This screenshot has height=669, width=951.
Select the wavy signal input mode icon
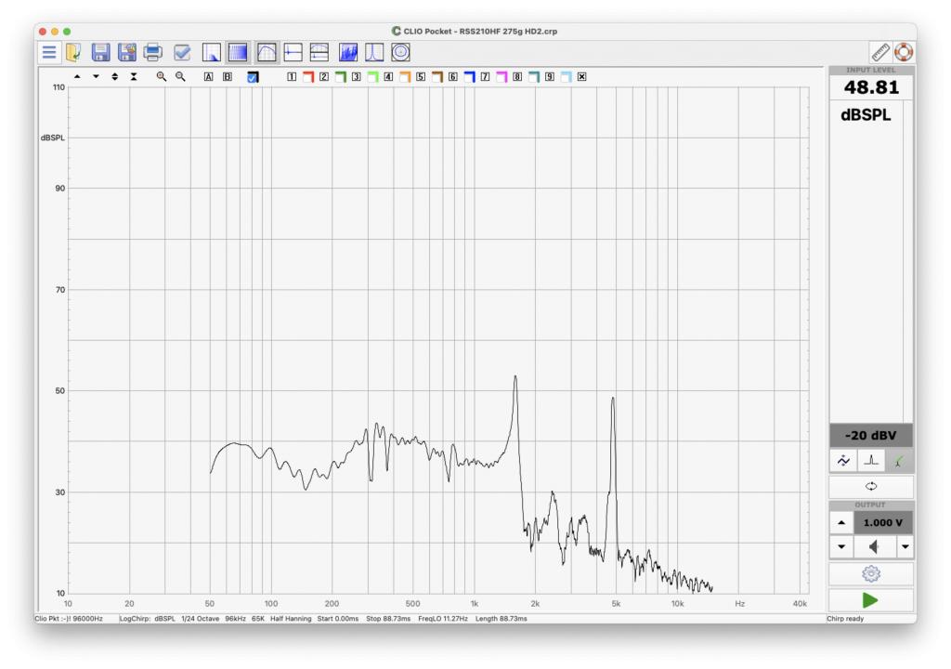click(843, 461)
